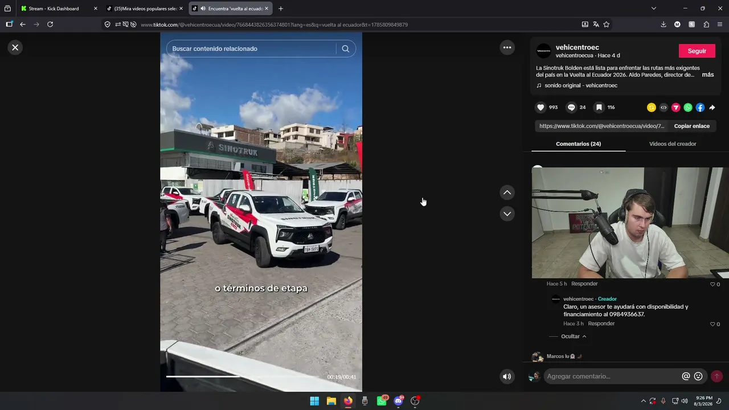Go back in browser history
Screen dimensions: 729x410
click(x=23, y=24)
